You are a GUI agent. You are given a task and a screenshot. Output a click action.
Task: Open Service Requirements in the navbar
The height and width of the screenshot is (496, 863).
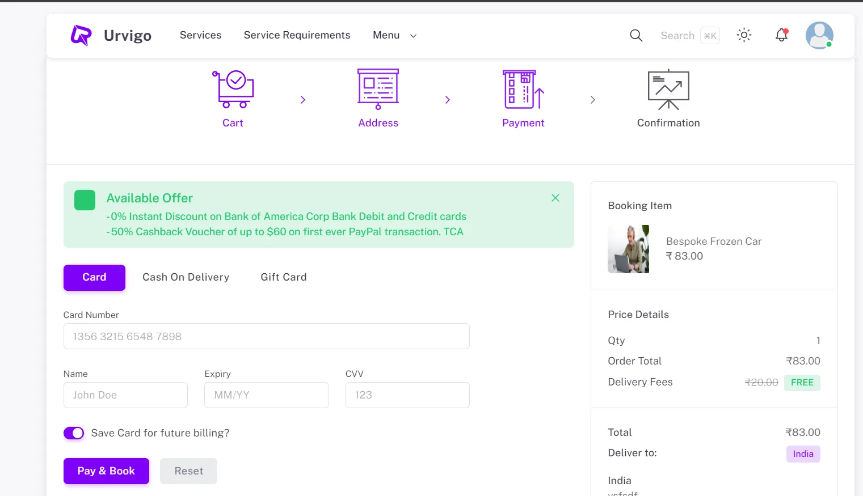click(x=297, y=35)
